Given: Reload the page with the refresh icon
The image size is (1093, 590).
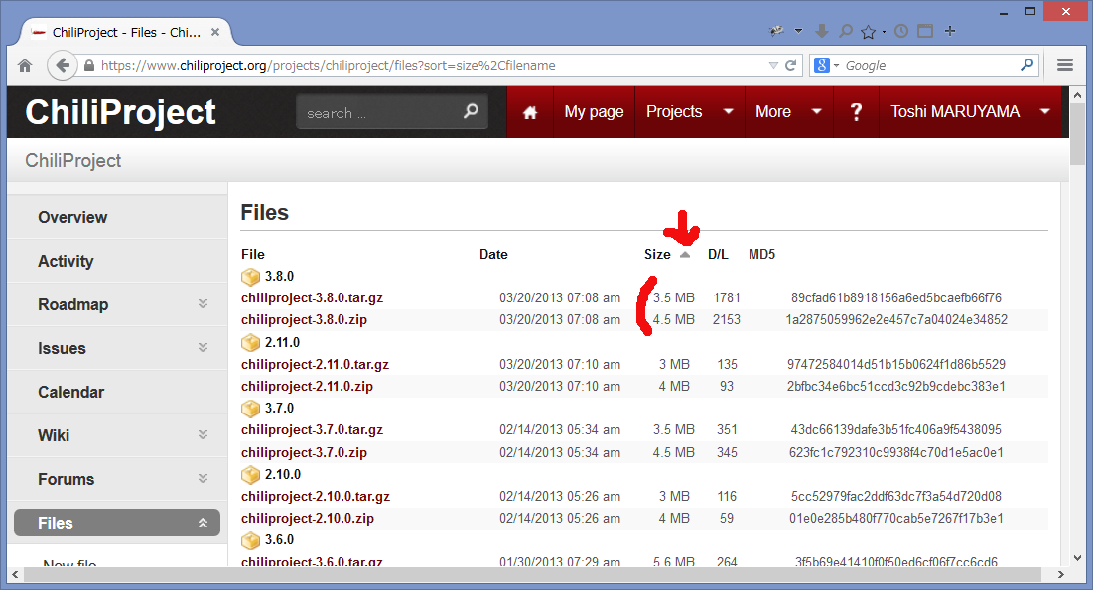Looking at the screenshot, I should pos(790,65).
